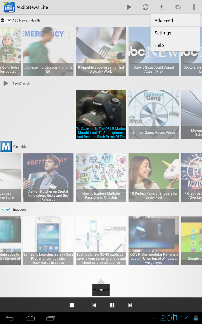Image resolution: width=202 pixels, height=324 pixels.
Task: Open 10 Perfect Pairs of Slippers article
Action: [x=154, y=178]
